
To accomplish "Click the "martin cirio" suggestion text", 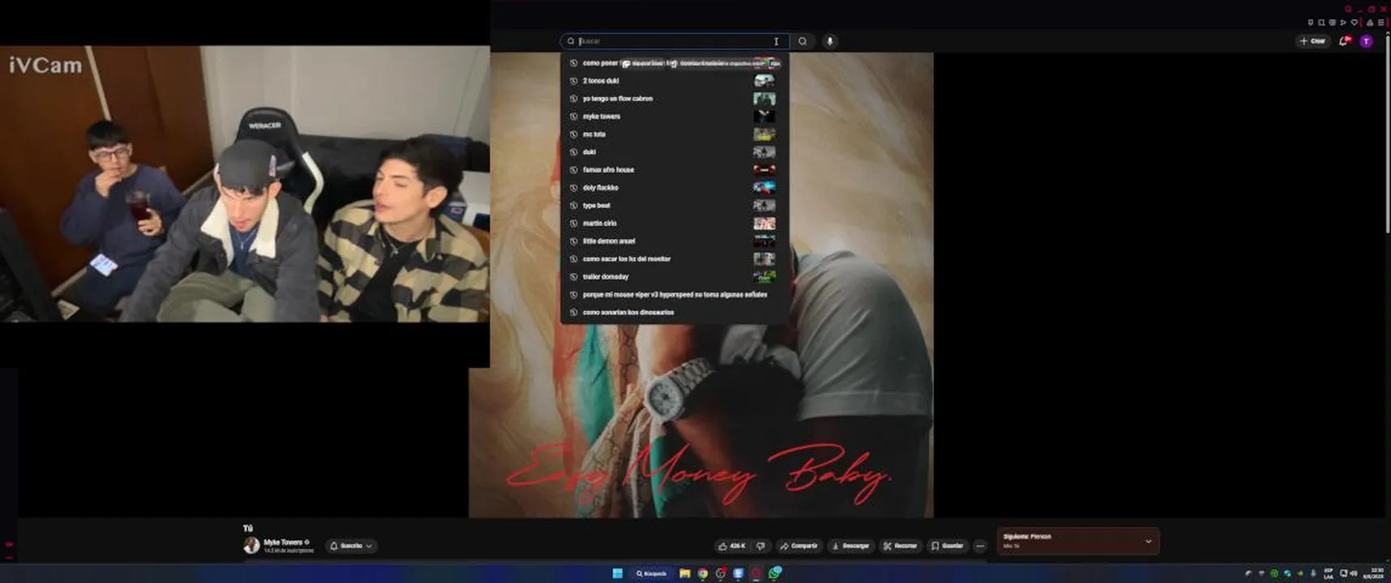I will click(x=600, y=223).
